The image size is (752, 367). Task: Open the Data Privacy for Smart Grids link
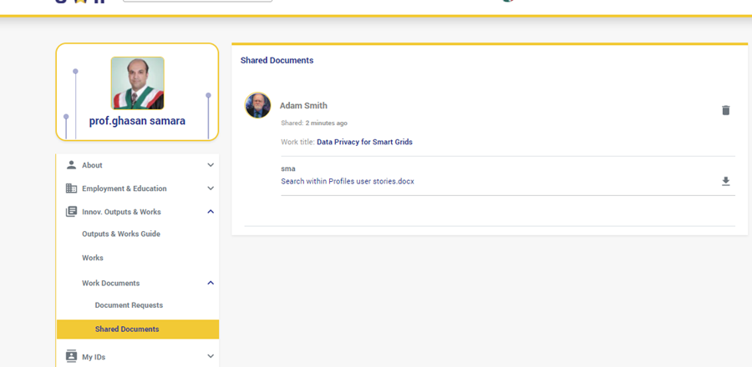click(x=364, y=143)
